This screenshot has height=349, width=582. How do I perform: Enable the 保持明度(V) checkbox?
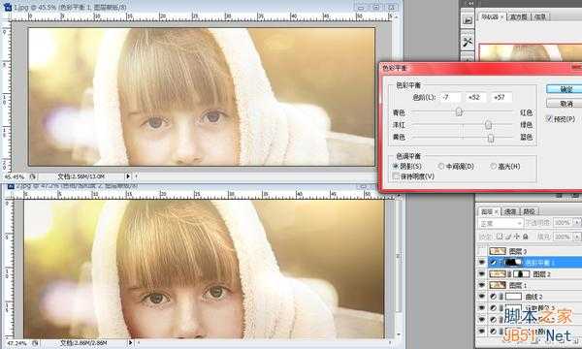[396, 176]
